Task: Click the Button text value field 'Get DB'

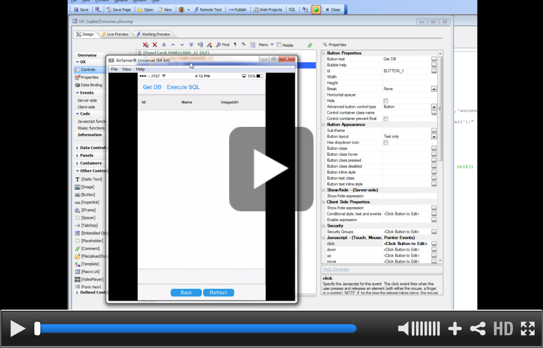Action: tap(406, 59)
